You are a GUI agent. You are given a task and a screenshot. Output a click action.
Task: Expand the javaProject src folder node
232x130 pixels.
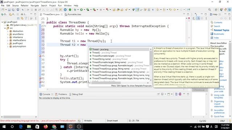(x=5, y=28)
